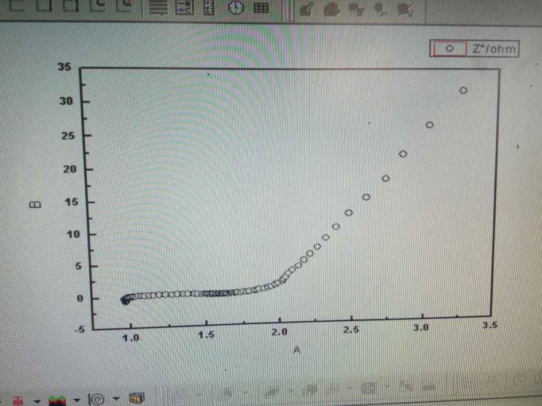Click the Z"/ohm legend text

[494, 49]
